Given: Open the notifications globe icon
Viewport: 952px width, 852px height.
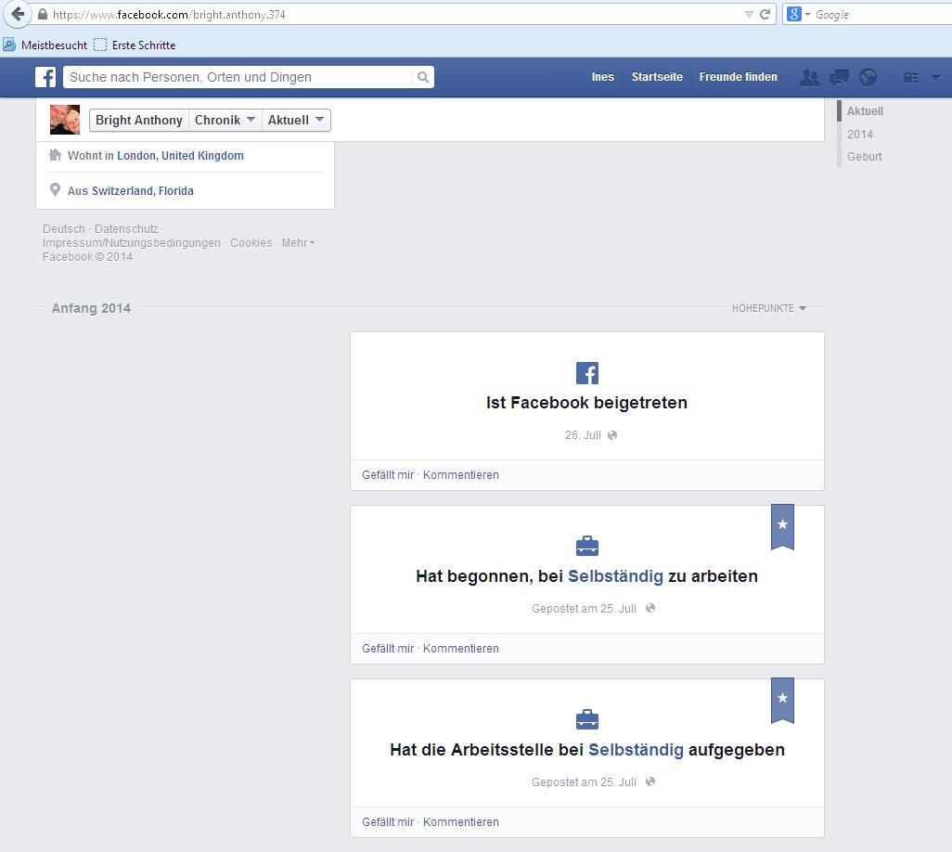Looking at the screenshot, I should coord(868,77).
